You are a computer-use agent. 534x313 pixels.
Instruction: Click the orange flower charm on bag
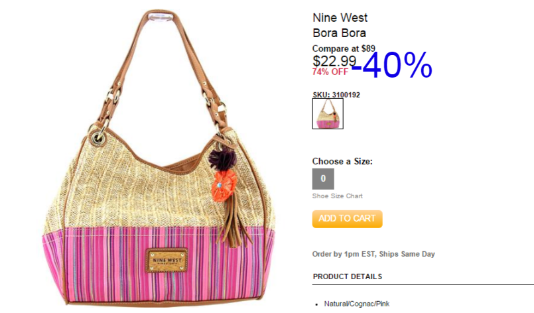(224, 185)
